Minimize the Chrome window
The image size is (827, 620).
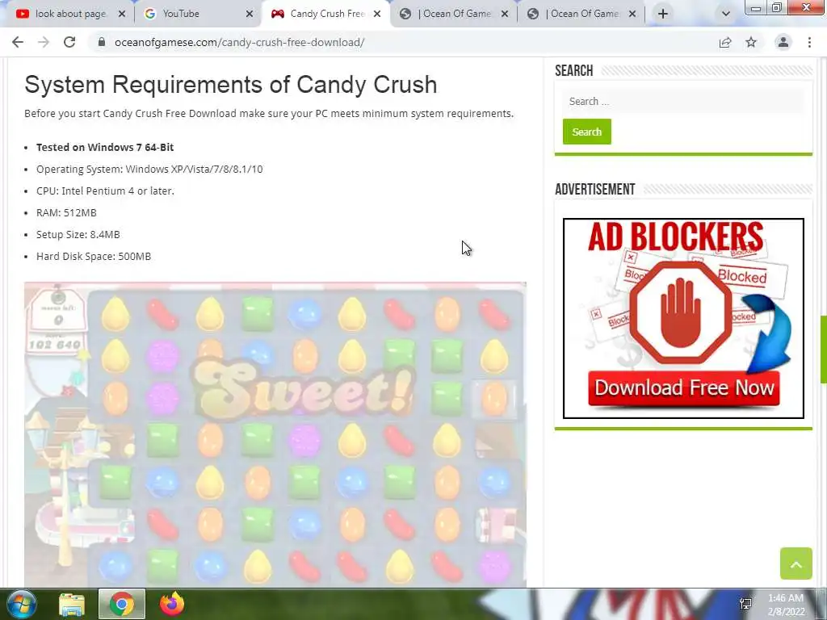756,7
